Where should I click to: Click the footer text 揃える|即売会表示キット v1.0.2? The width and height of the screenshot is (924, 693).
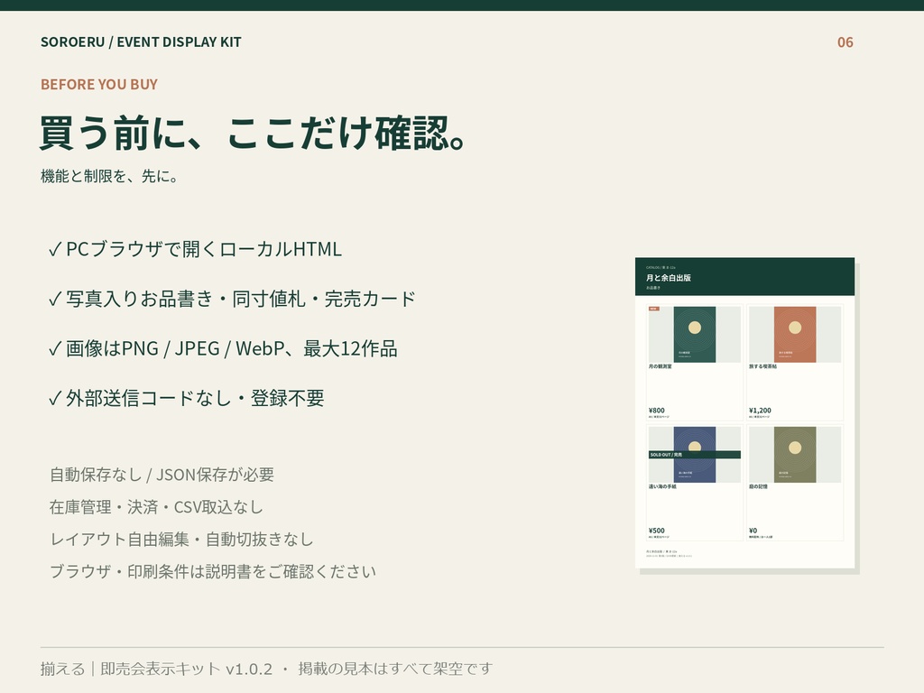(157, 669)
